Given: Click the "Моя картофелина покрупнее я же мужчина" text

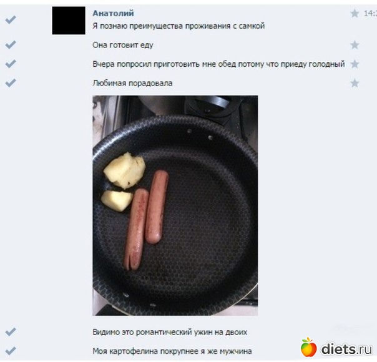Looking at the screenshot, I should coord(172,351).
